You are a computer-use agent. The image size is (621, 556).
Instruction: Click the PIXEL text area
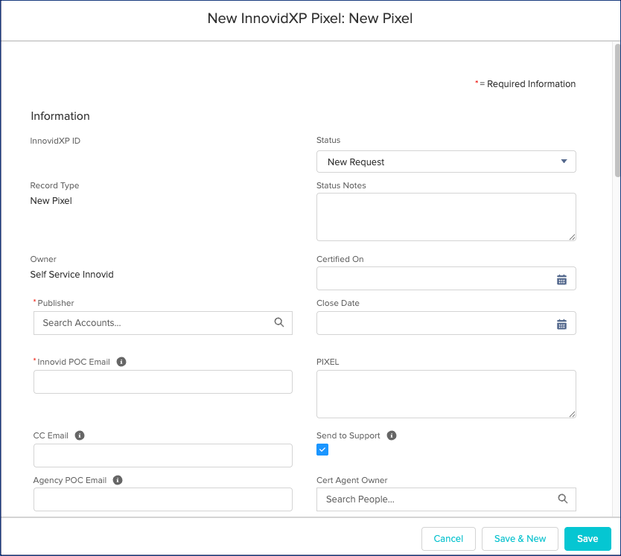click(x=446, y=394)
